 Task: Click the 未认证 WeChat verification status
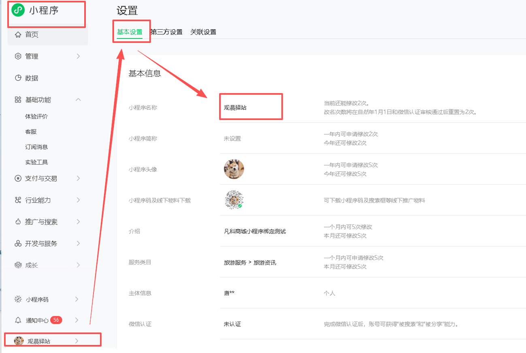pos(232,324)
